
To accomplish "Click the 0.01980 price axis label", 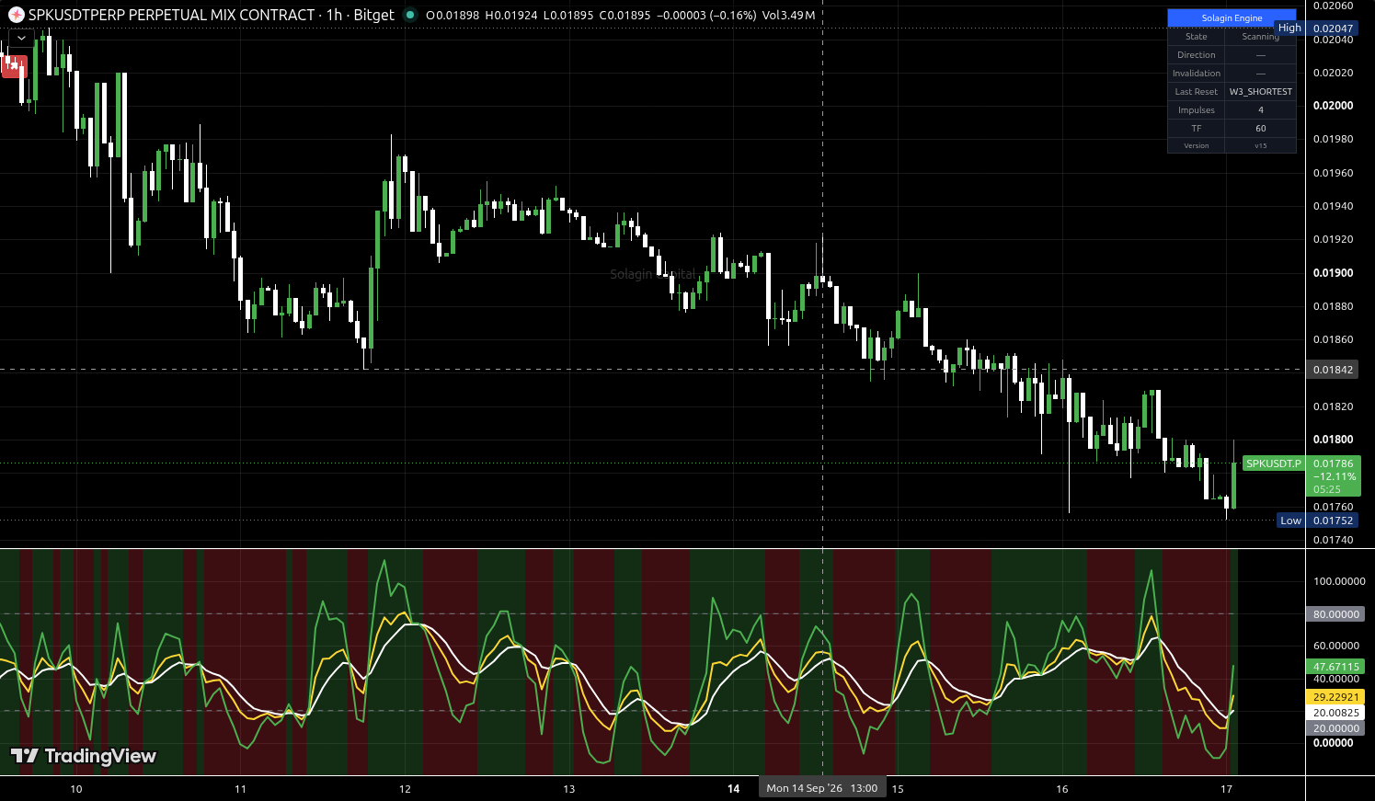I will click(x=1333, y=139).
